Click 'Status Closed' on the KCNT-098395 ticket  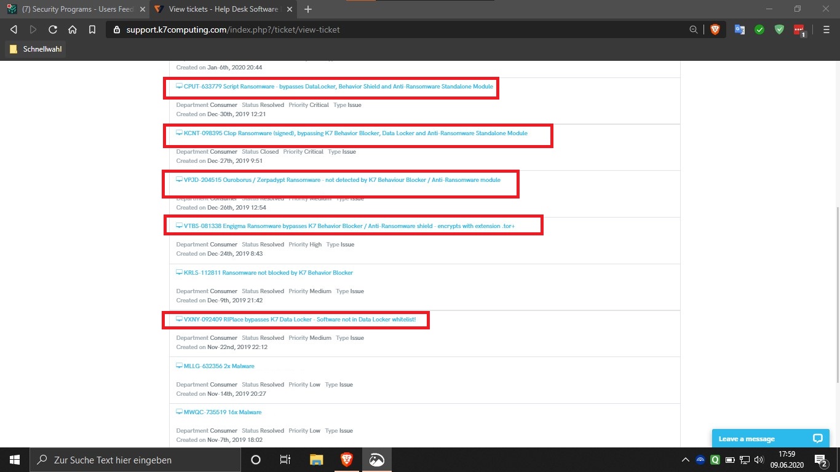[260, 152]
